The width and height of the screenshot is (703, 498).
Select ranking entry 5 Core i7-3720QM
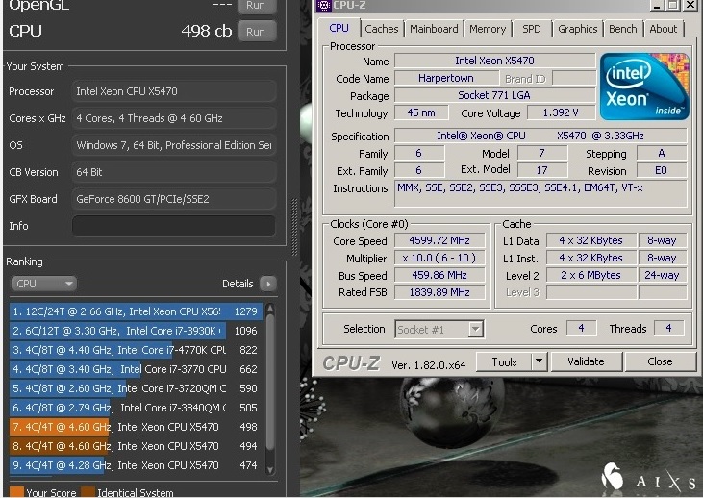(136, 388)
